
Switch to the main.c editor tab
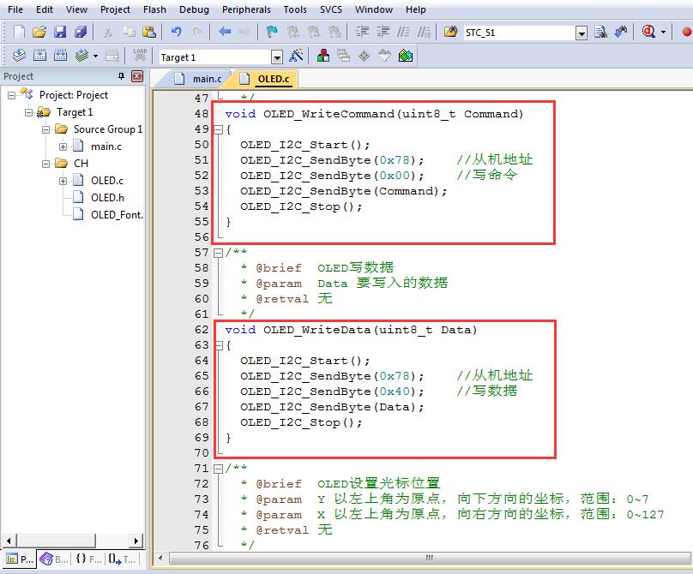click(198, 79)
